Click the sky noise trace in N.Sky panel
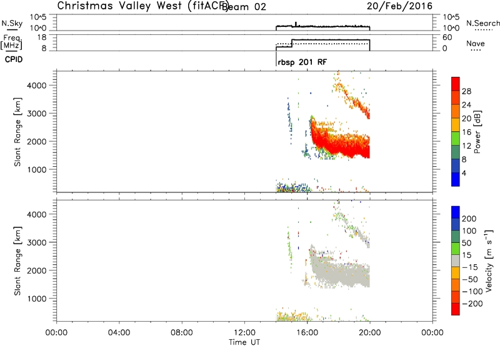This screenshot has height=346, width=500. tap(322, 26)
